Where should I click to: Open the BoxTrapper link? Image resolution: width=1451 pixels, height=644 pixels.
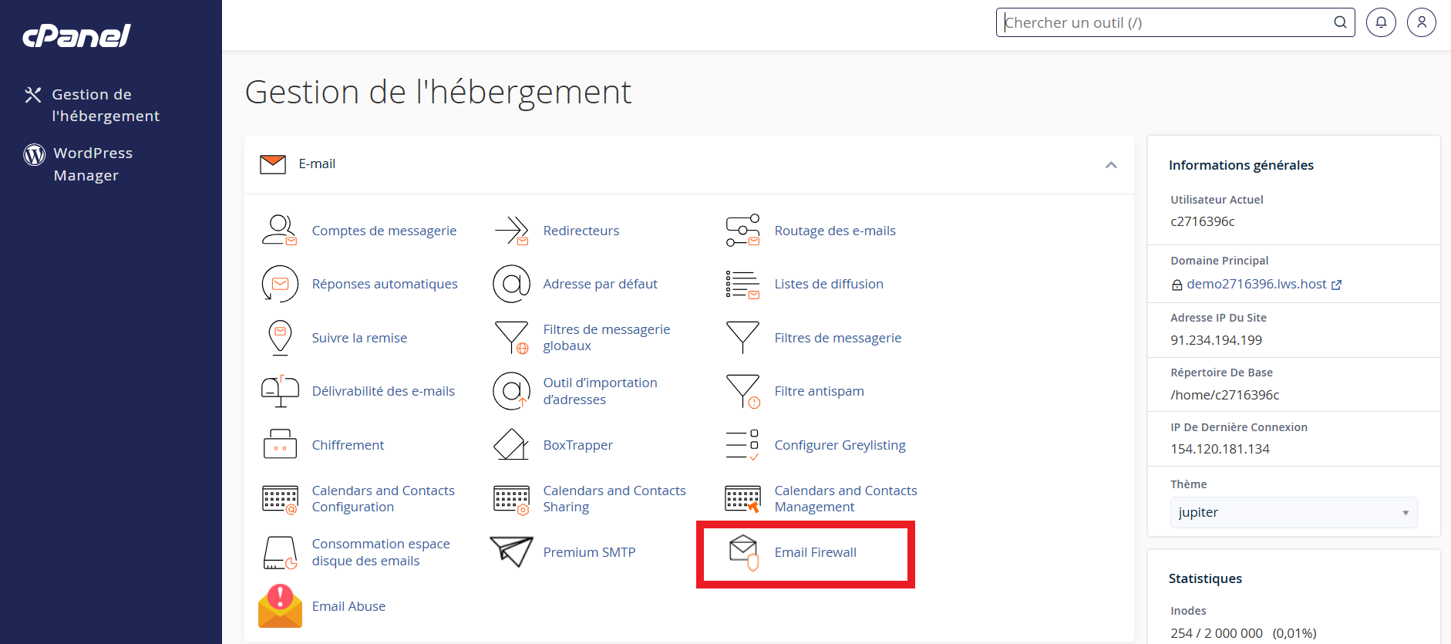577,445
